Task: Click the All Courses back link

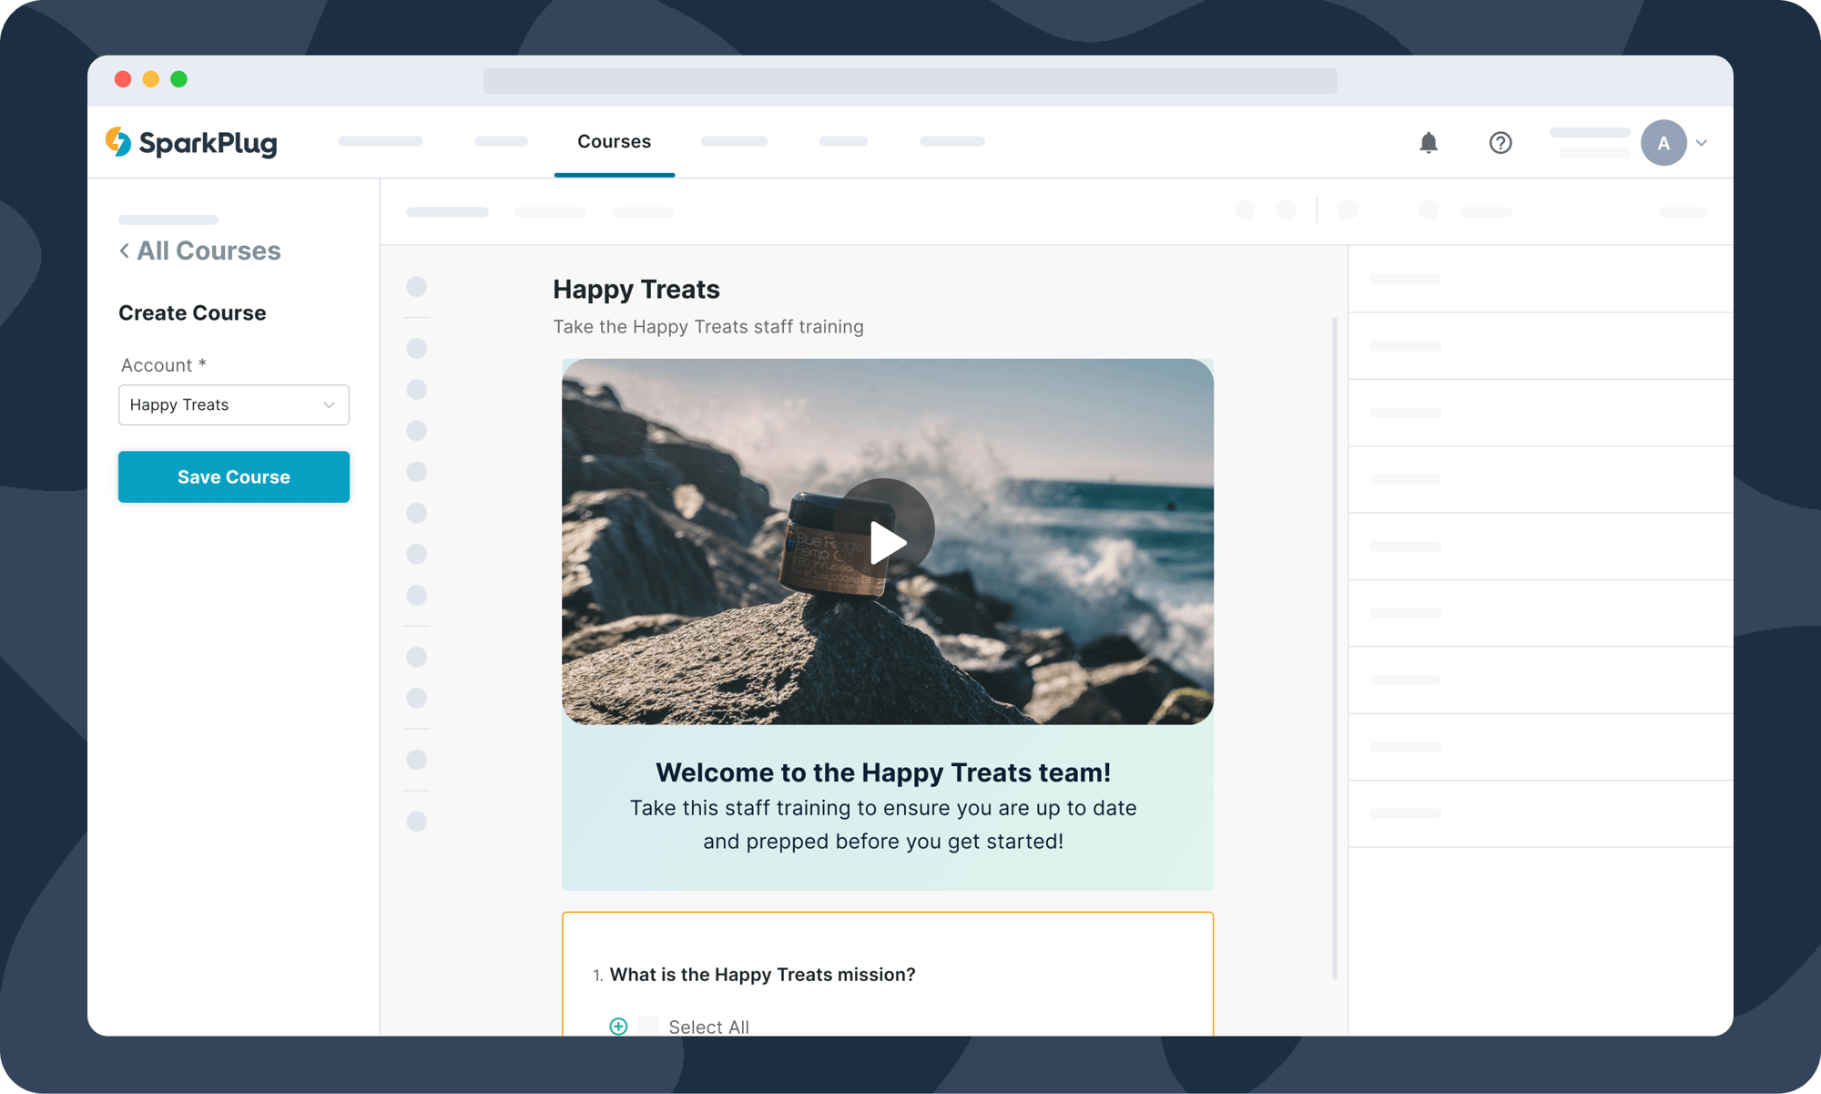Action: click(199, 251)
